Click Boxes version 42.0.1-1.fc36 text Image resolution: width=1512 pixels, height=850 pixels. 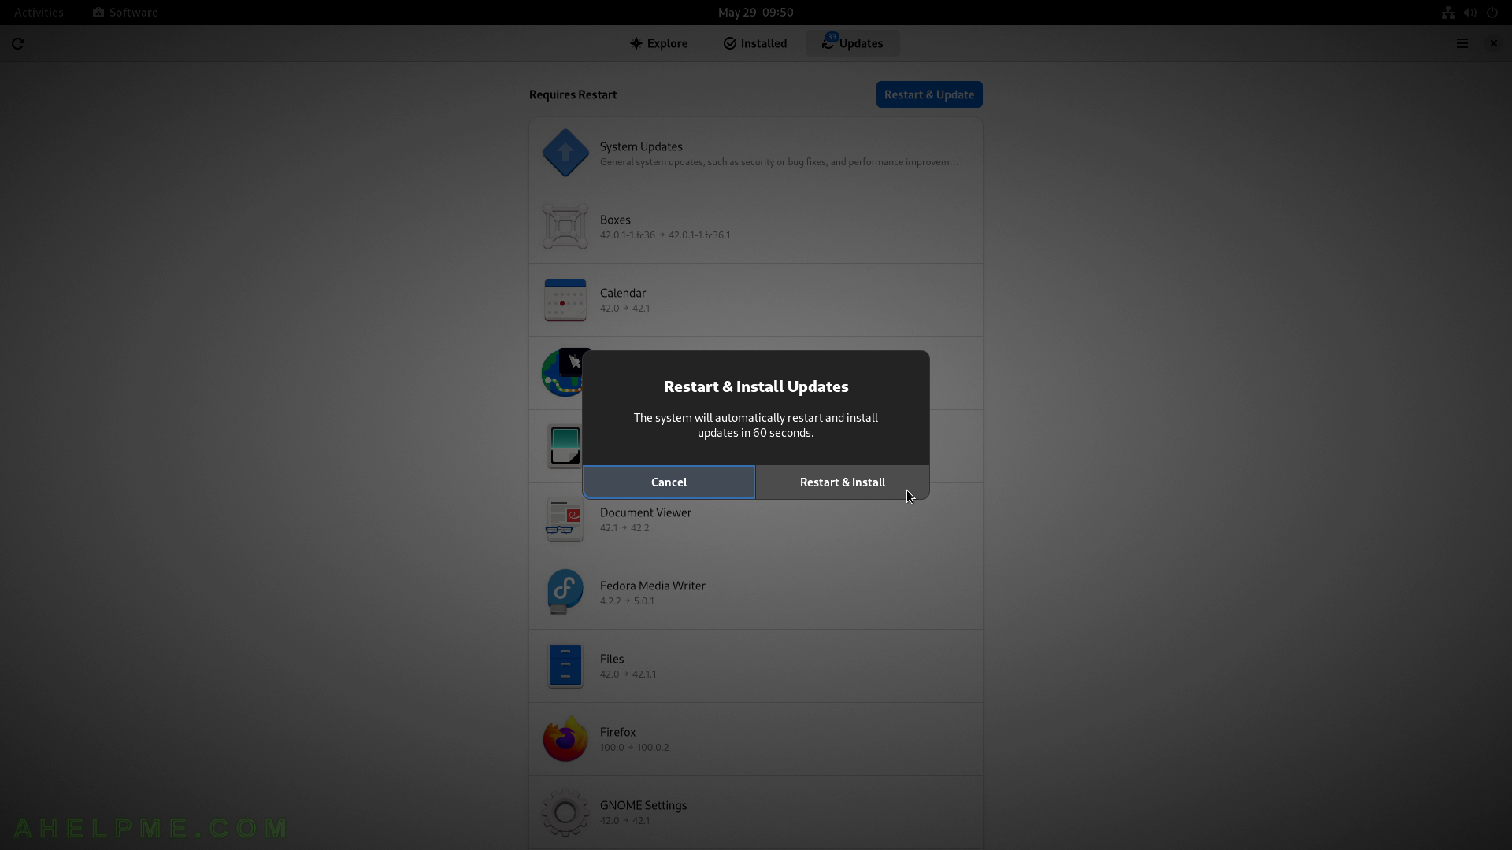[665, 235]
